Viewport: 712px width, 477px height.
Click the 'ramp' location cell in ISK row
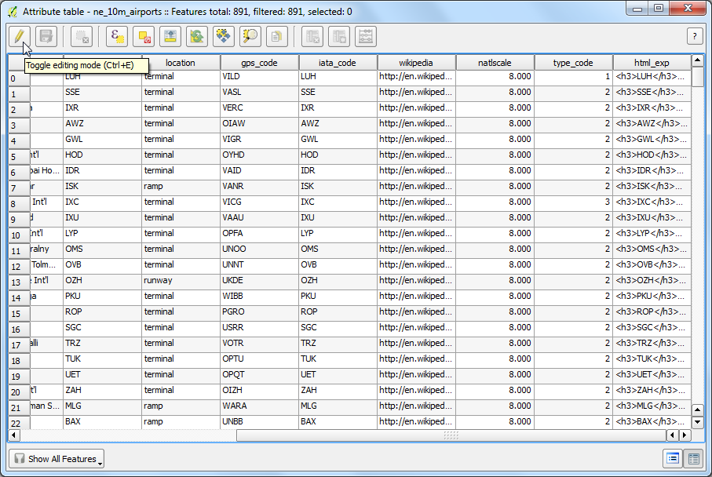181,186
